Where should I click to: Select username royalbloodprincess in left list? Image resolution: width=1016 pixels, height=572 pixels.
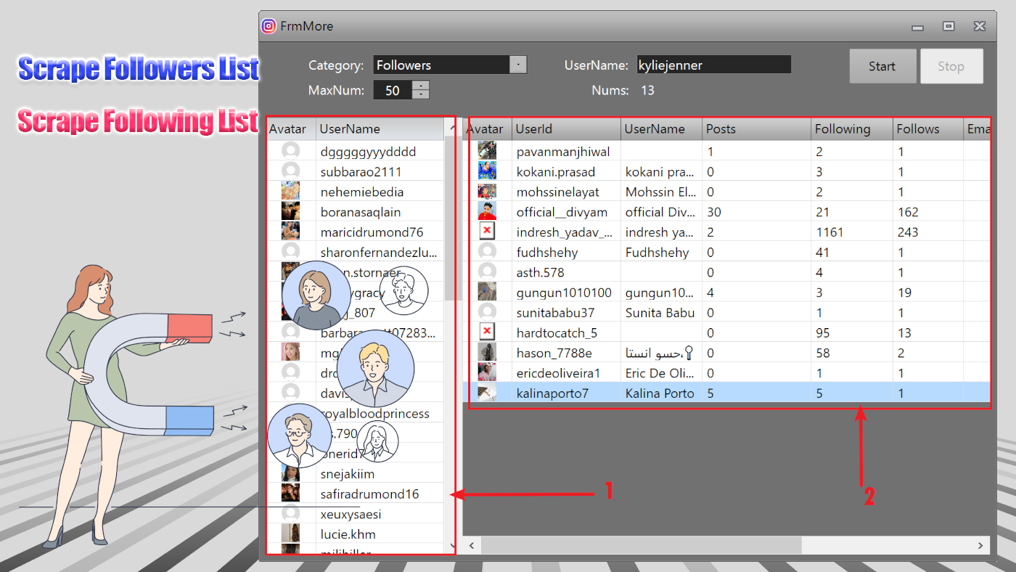(x=374, y=414)
